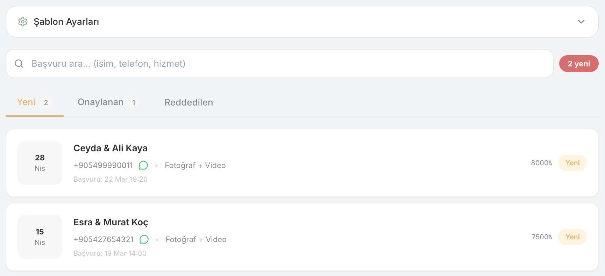
Task: Focus the Başvuru ara search field
Action: 280,64
